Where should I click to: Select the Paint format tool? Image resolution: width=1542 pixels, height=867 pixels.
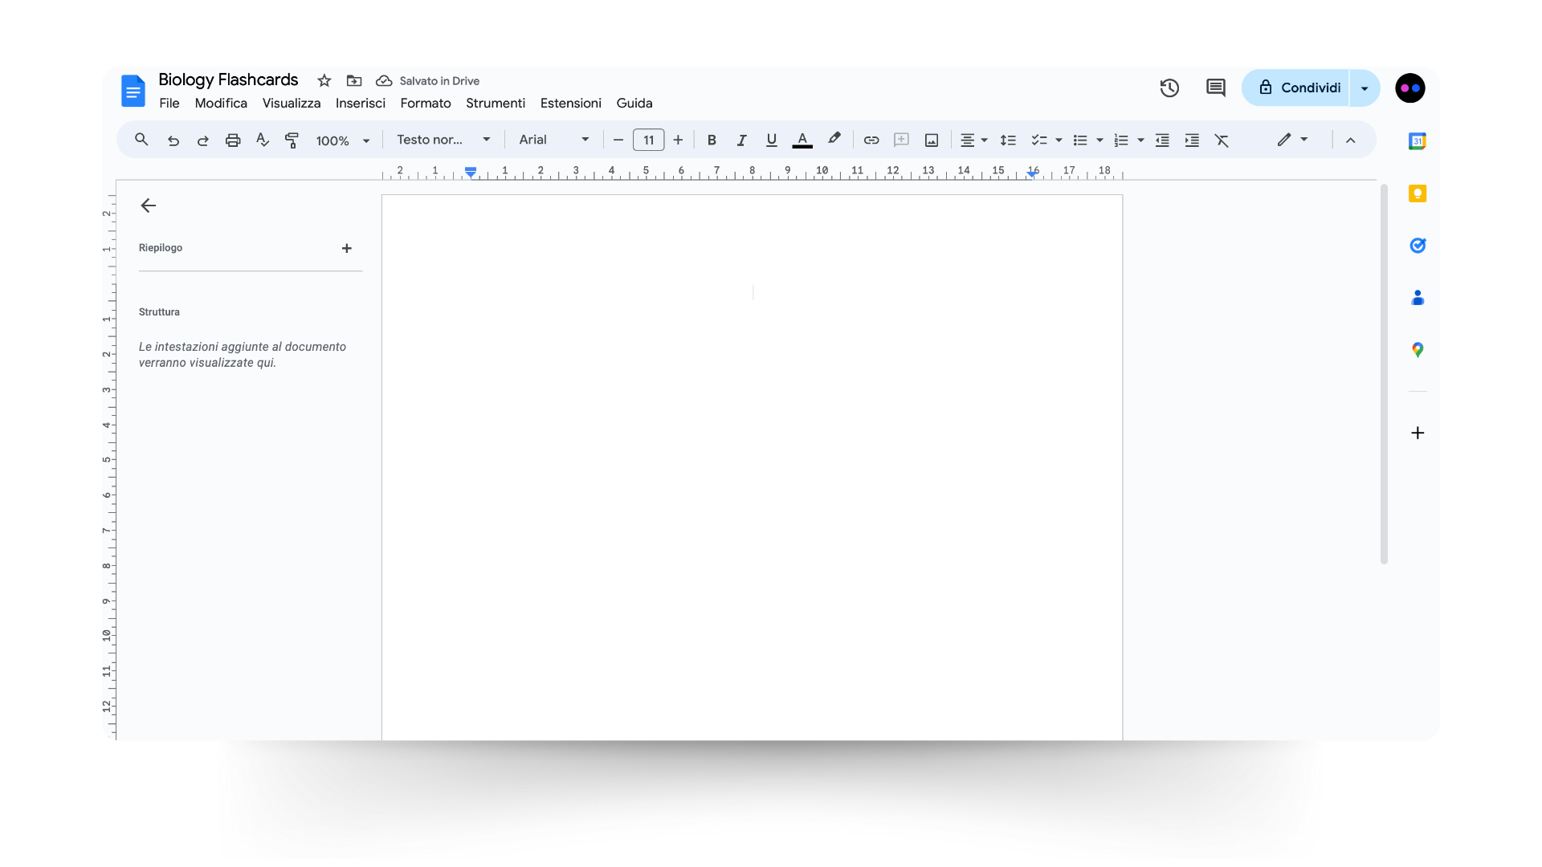pos(292,140)
